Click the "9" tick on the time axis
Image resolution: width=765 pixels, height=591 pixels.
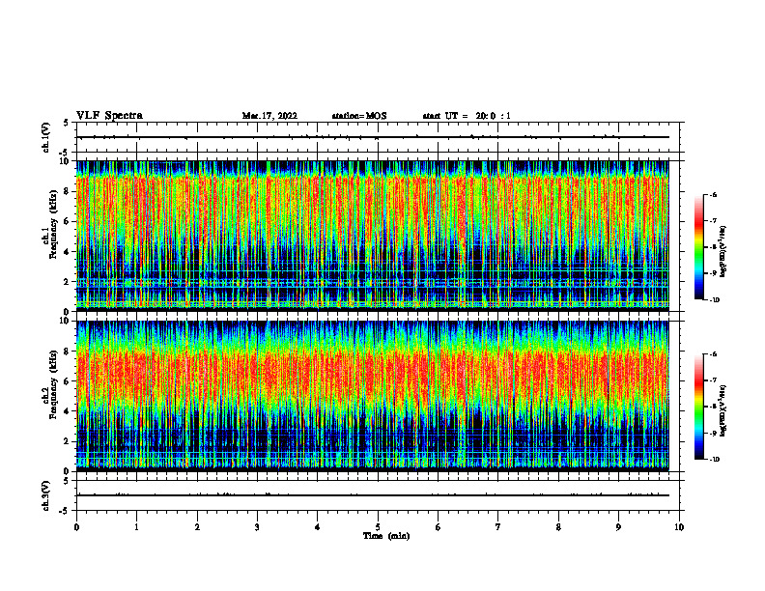click(x=618, y=527)
